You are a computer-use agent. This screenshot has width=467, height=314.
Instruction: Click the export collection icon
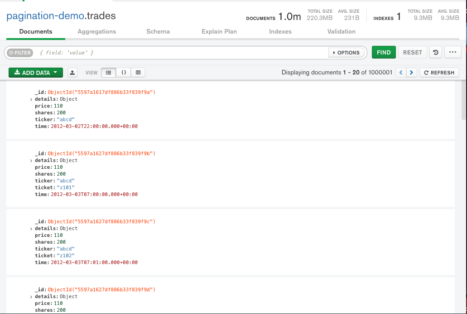[x=72, y=73]
